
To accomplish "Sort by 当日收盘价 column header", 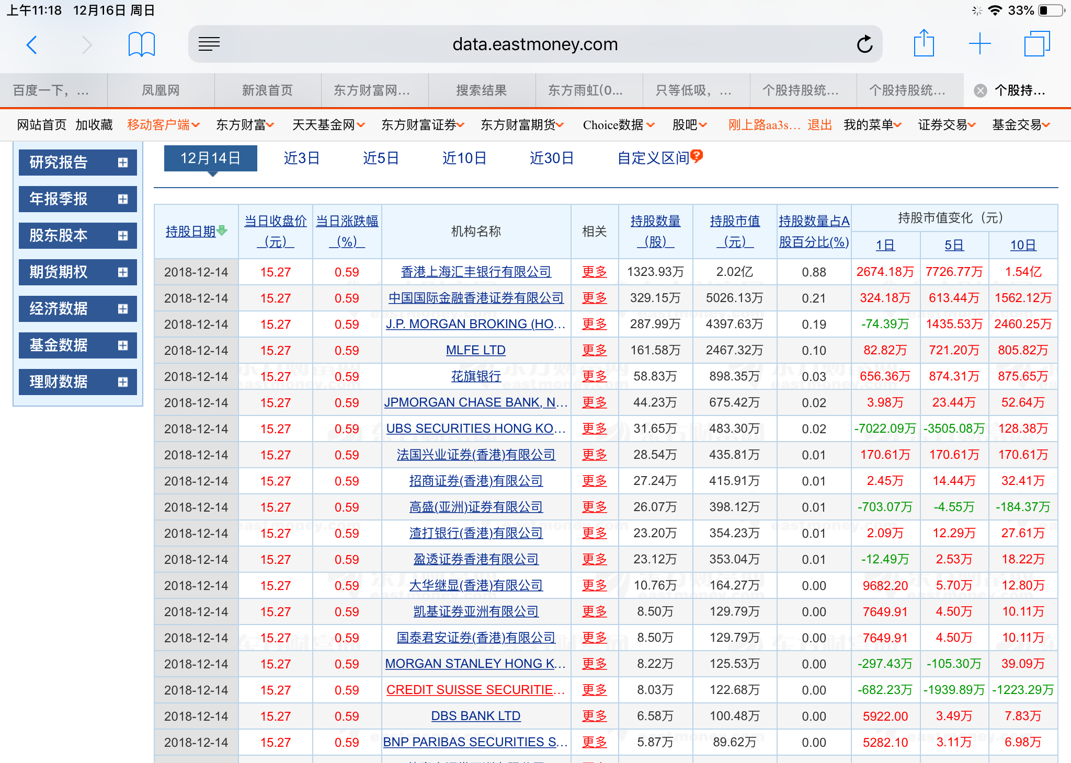I will pyautogui.click(x=276, y=231).
